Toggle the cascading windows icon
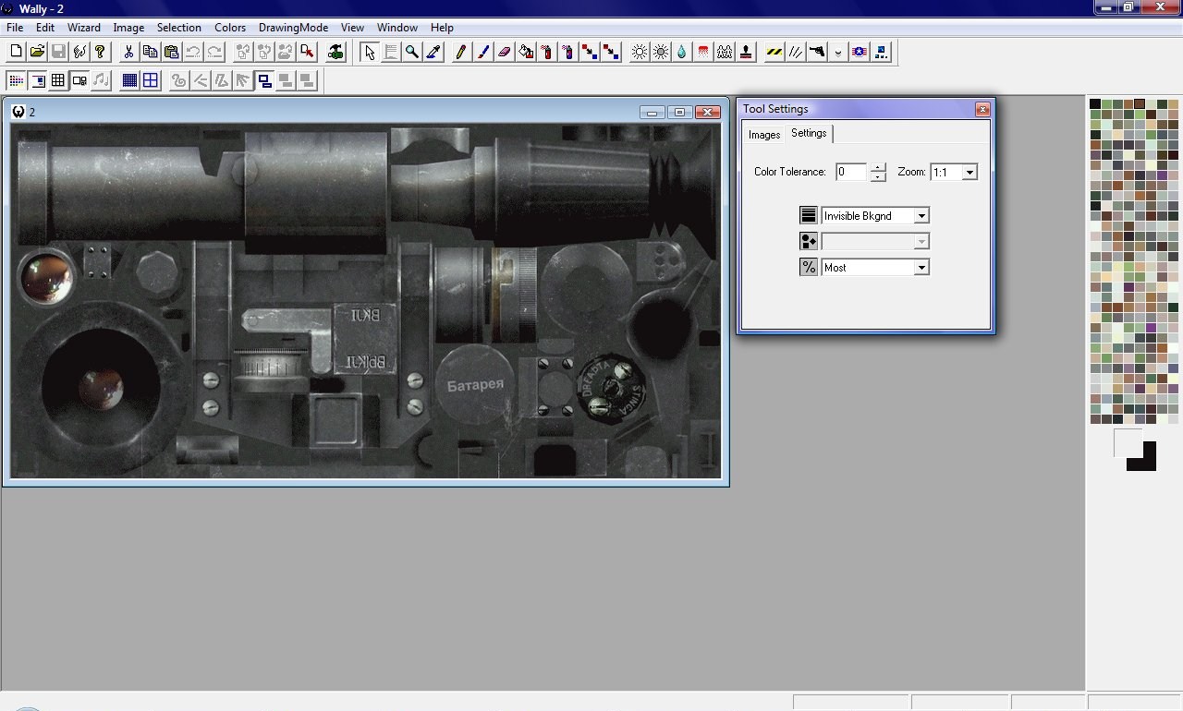 click(x=264, y=80)
